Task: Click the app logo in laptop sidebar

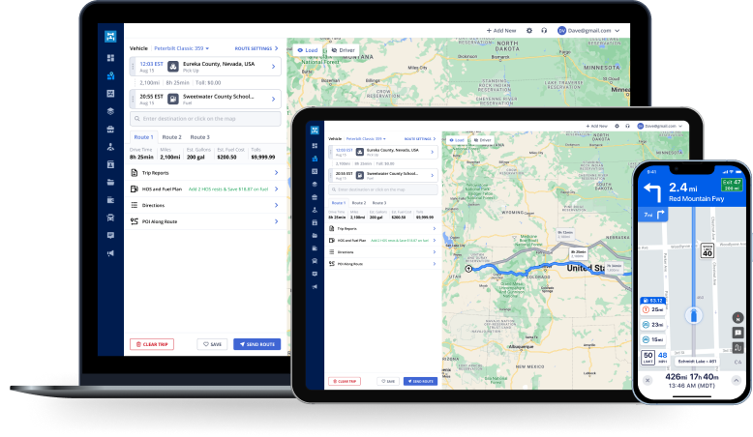Action: tap(110, 36)
